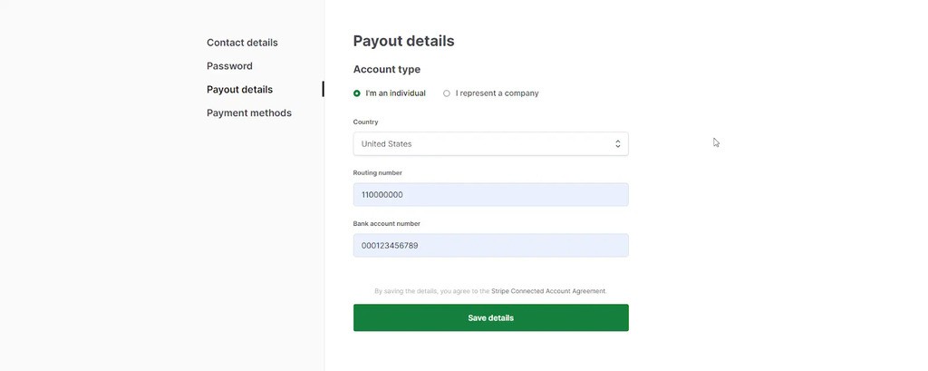Focus the Bank account number field
This screenshot has height=371, width=928.
click(489, 245)
